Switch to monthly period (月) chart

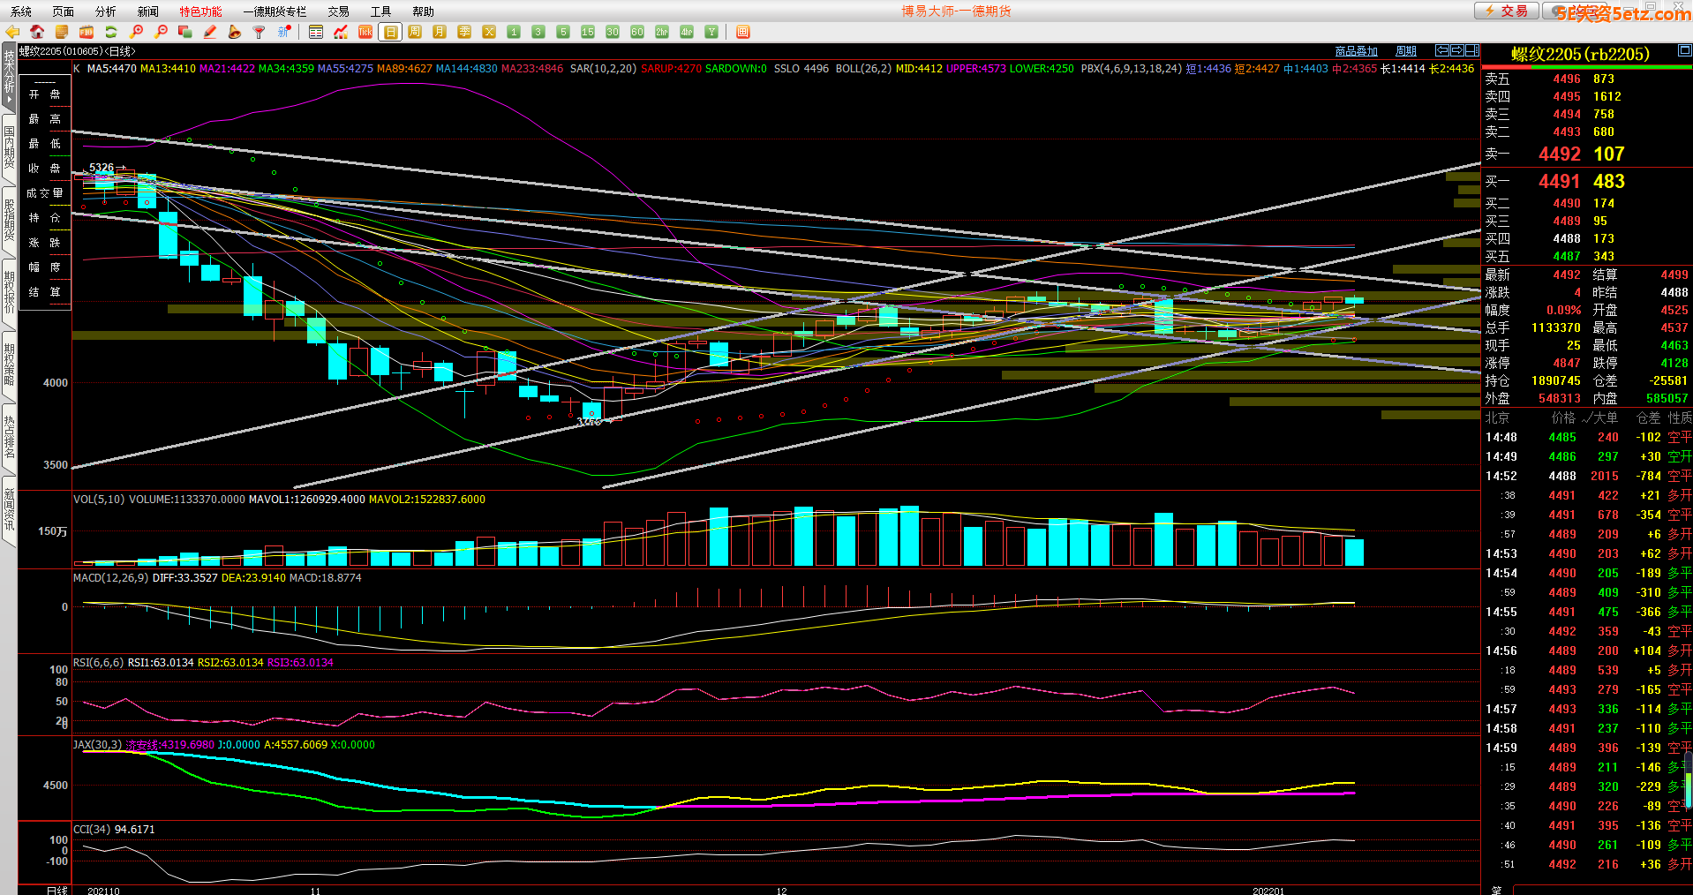tap(440, 33)
